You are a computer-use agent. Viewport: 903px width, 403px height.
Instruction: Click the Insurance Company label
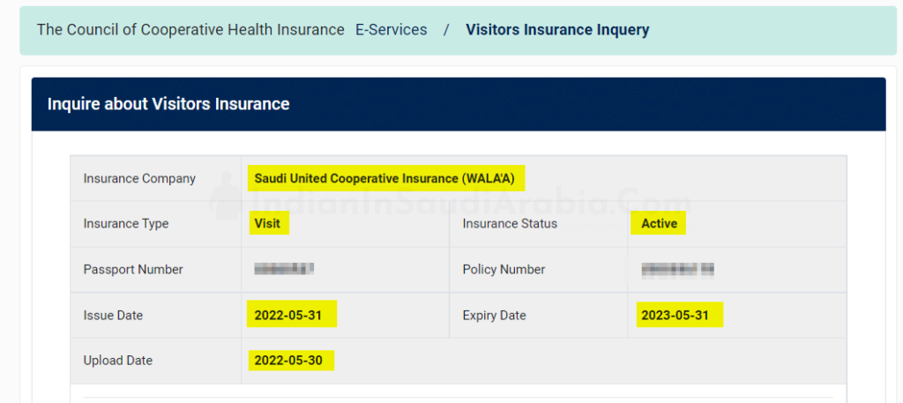tap(139, 178)
